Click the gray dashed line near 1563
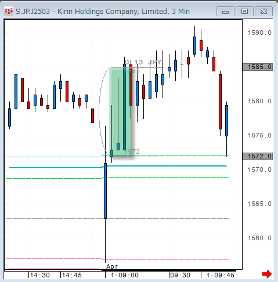 118,218
